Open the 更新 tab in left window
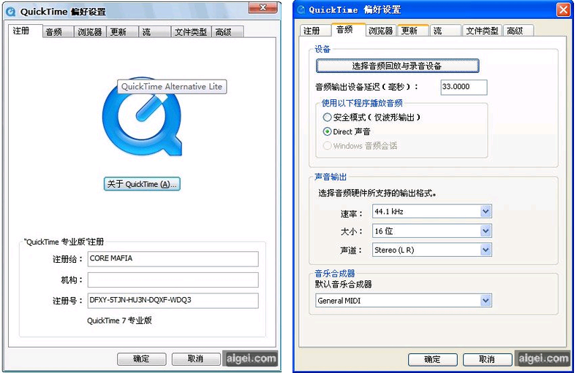This screenshot has height=373, width=585. pos(122,32)
